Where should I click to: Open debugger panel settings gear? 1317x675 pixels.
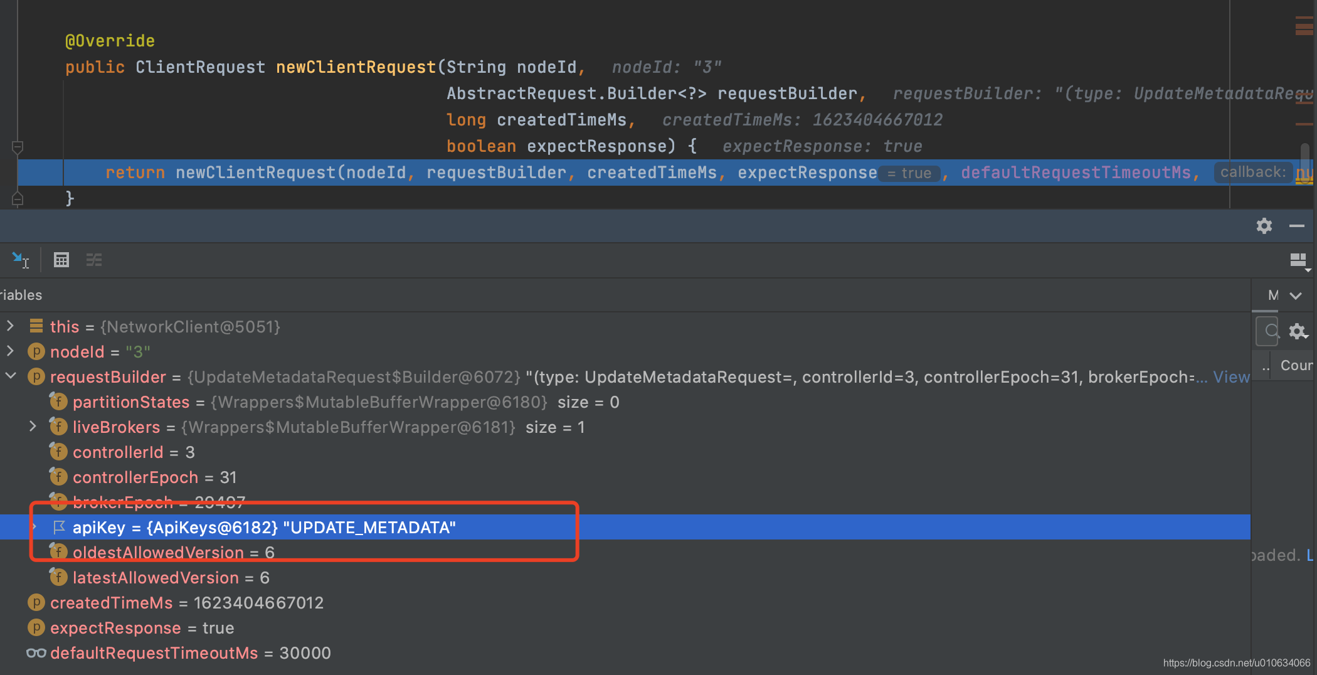[x=1264, y=226]
